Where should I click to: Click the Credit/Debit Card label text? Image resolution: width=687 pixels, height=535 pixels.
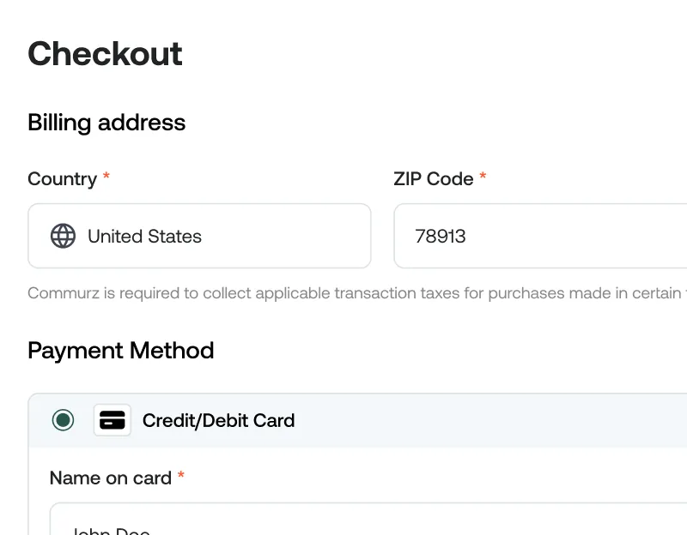218,421
